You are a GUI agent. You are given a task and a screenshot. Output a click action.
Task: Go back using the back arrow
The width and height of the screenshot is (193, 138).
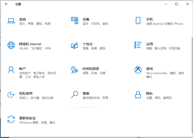(6, 4)
